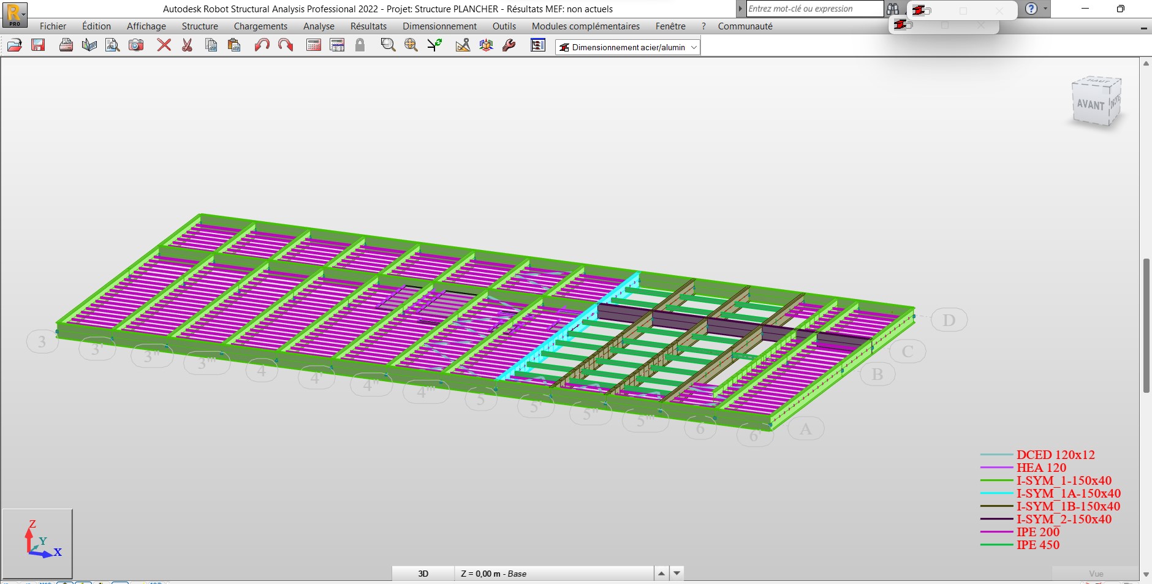The width and height of the screenshot is (1152, 584).
Task: Delete selection with red X icon
Action: (164, 45)
